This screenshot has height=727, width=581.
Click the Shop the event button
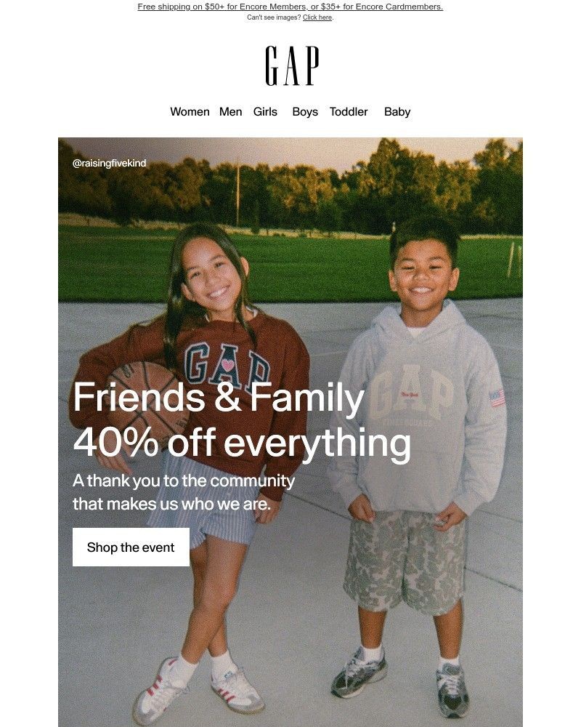pos(131,547)
